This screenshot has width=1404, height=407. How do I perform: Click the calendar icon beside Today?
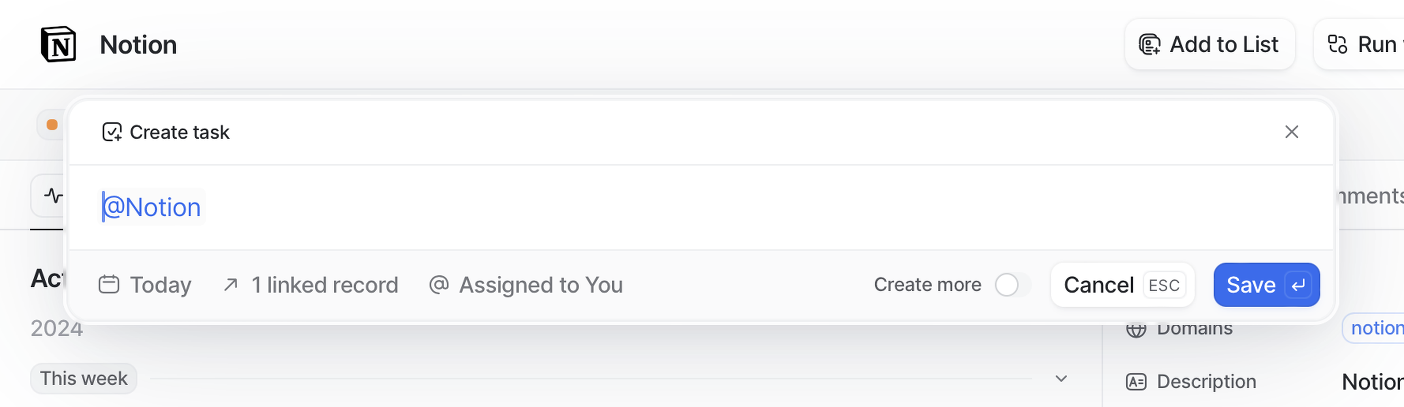coord(109,285)
